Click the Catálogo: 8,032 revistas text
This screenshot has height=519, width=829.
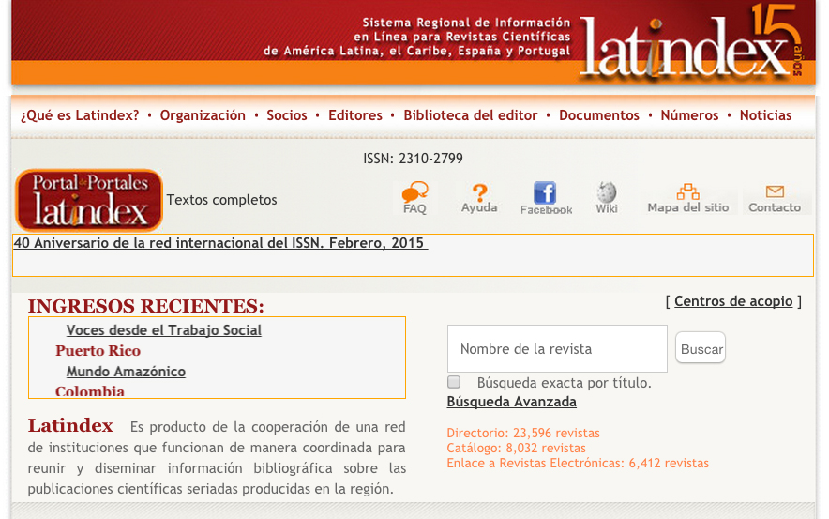tap(516, 448)
